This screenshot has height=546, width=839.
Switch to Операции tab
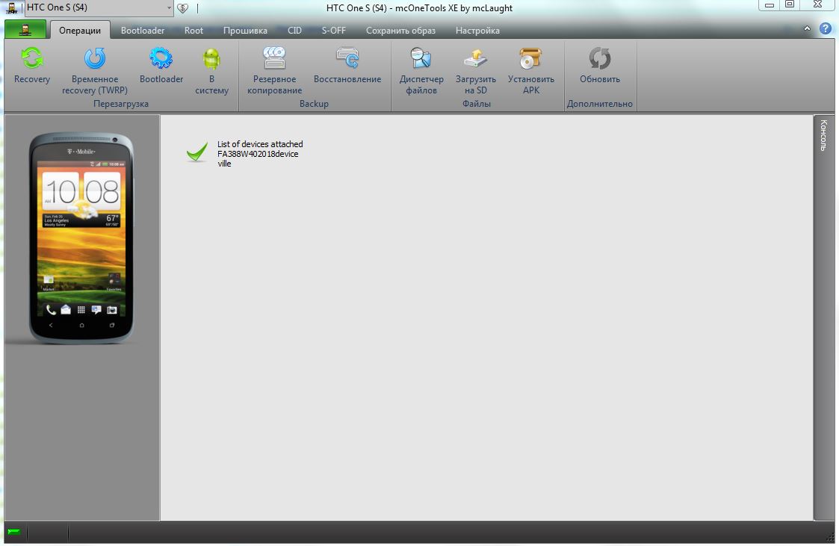tap(80, 31)
